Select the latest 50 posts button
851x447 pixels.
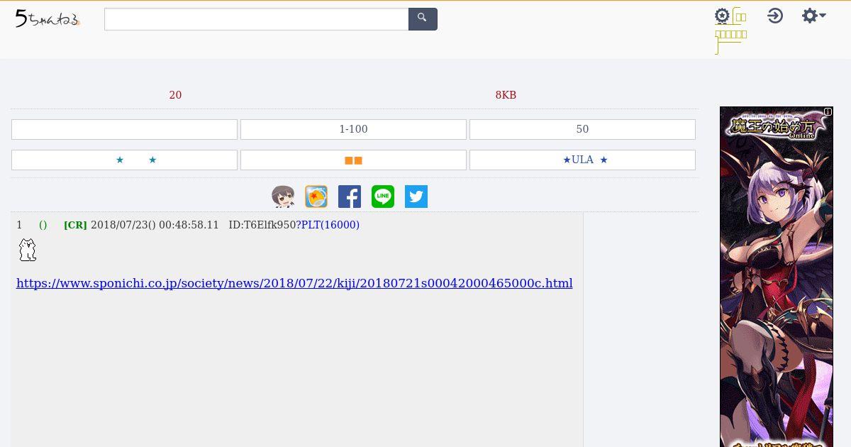[582, 129]
